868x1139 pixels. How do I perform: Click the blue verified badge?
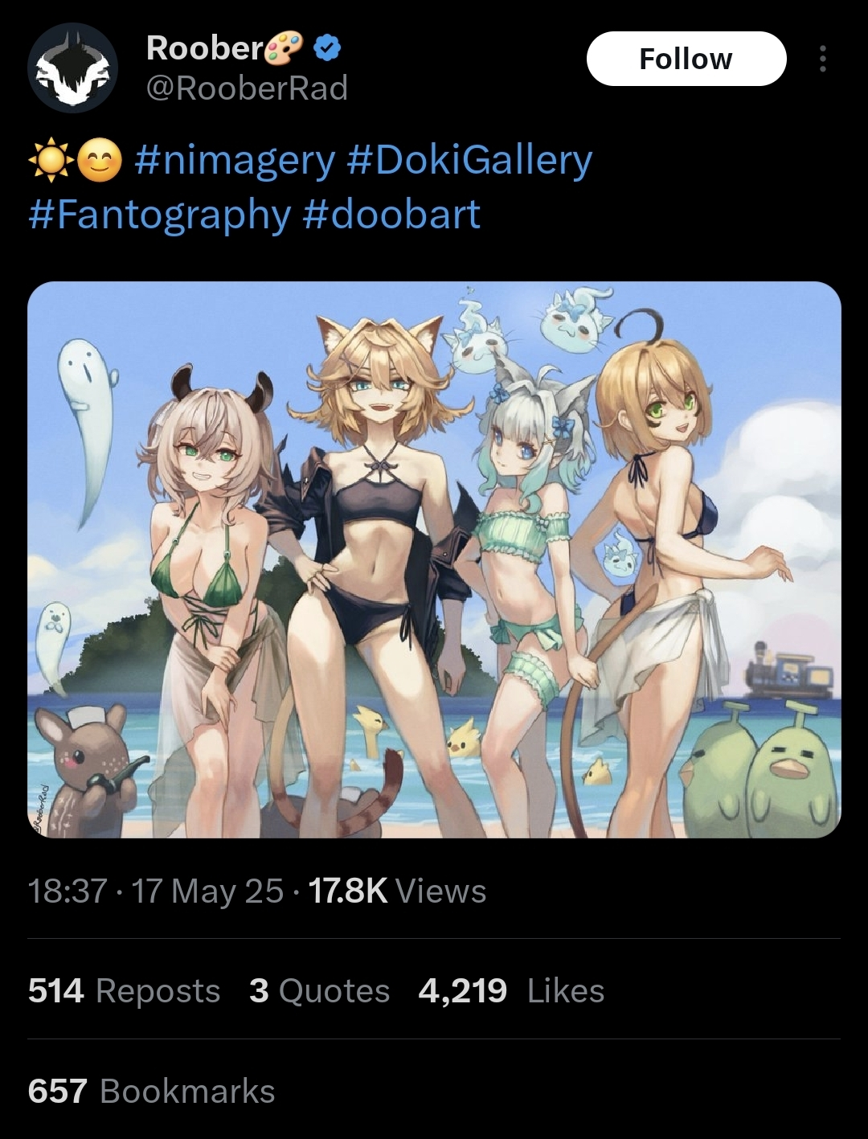(325, 49)
